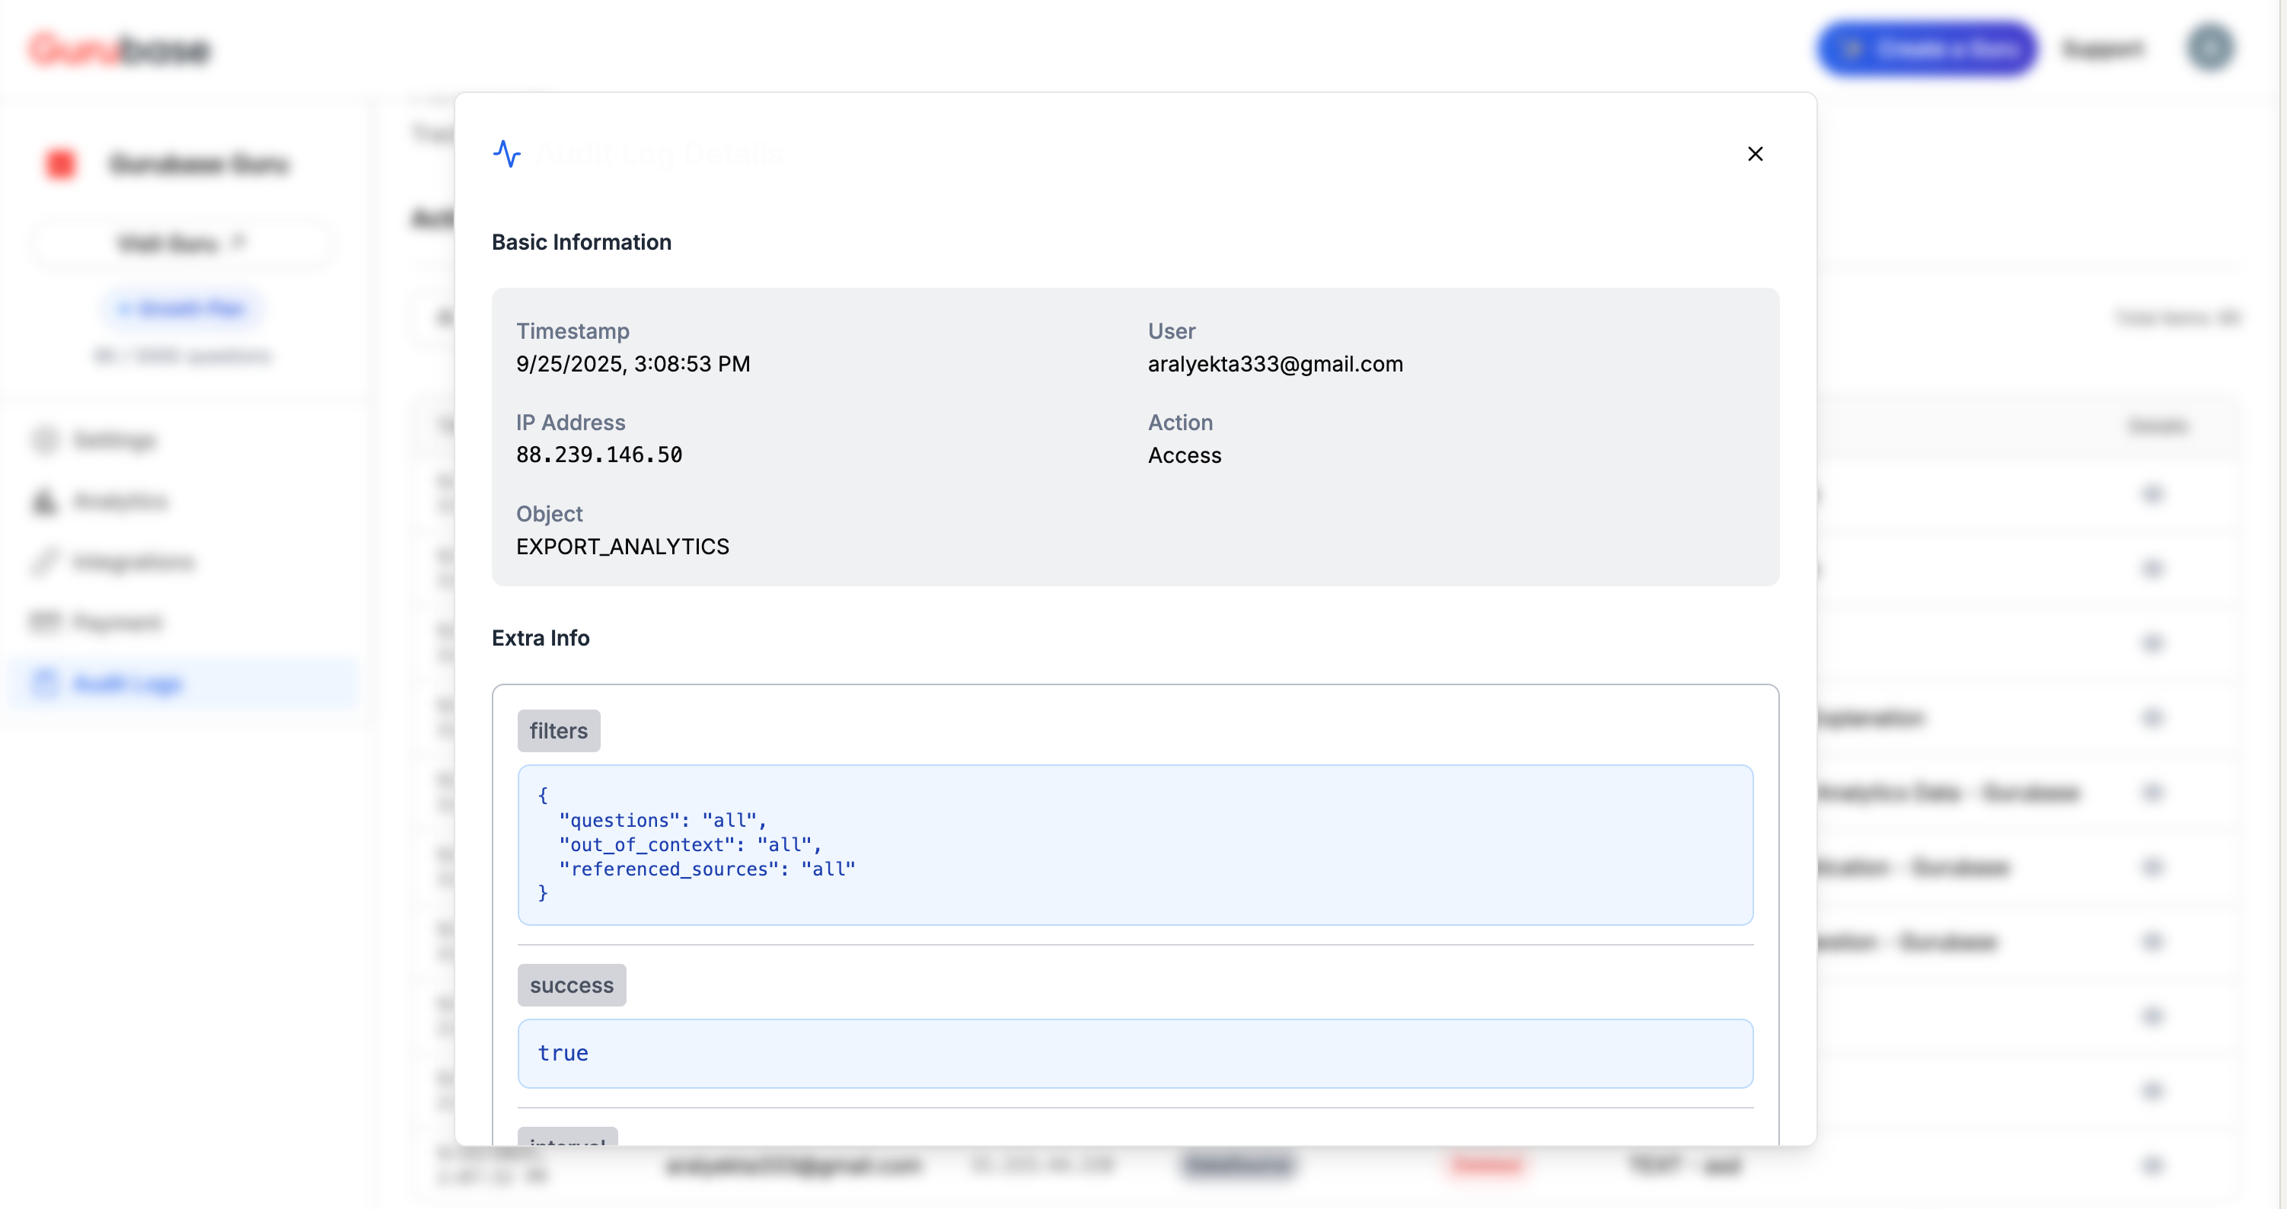
Task: Open the Integrations link icon in sidebar
Action: click(44, 562)
